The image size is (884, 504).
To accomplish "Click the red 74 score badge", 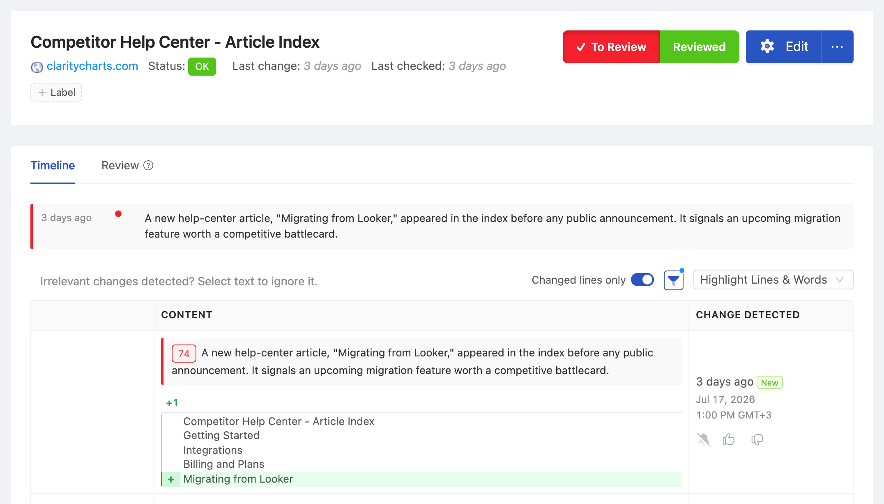I will coord(184,354).
